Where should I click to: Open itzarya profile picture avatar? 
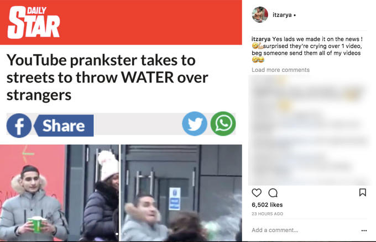(260, 14)
